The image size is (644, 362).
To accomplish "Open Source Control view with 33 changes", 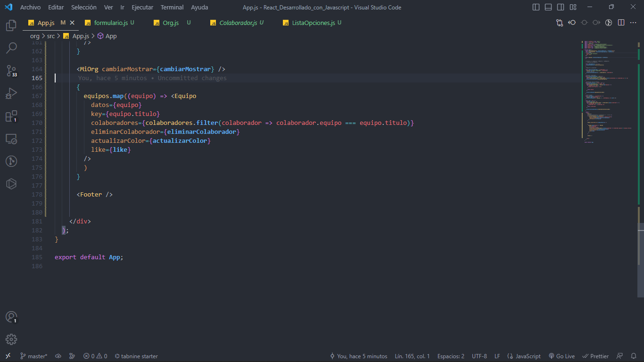I will (x=11, y=71).
